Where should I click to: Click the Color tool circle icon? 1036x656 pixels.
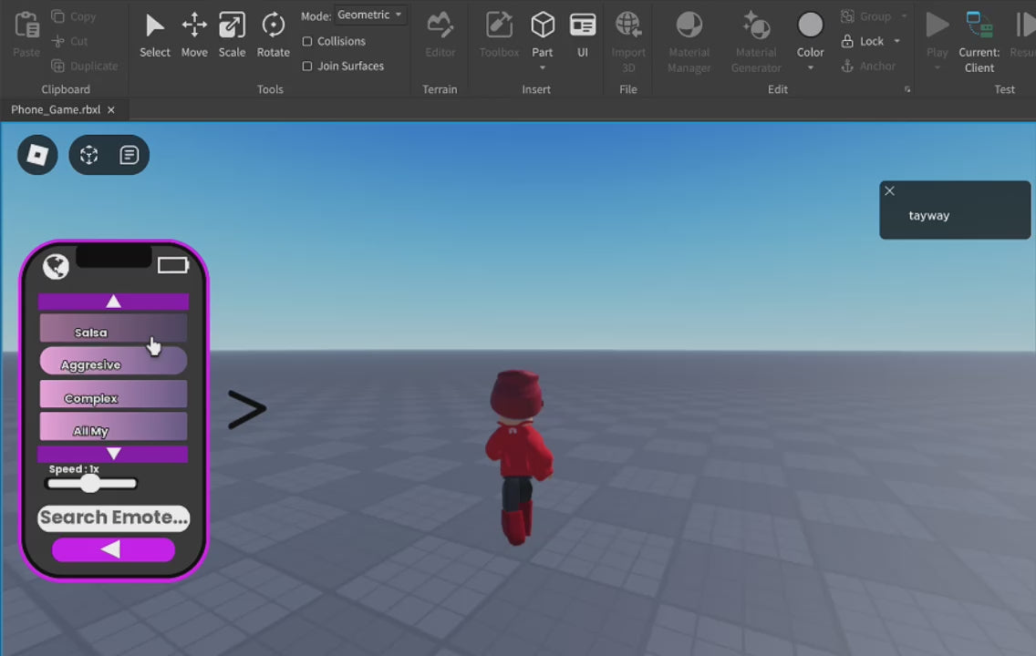[x=810, y=25]
